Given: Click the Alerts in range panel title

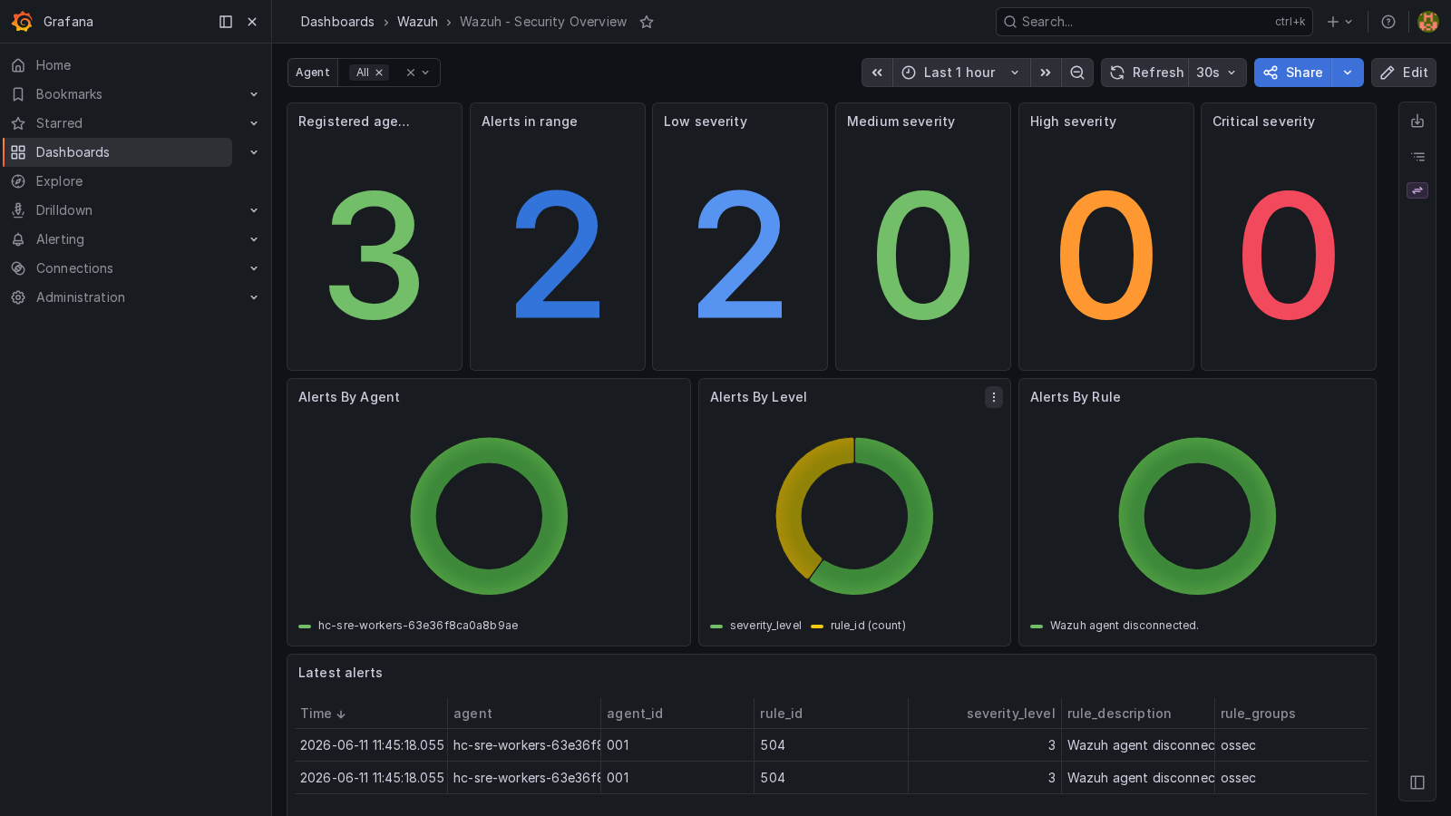Looking at the screenshot, I should click(x=530, y=121).
